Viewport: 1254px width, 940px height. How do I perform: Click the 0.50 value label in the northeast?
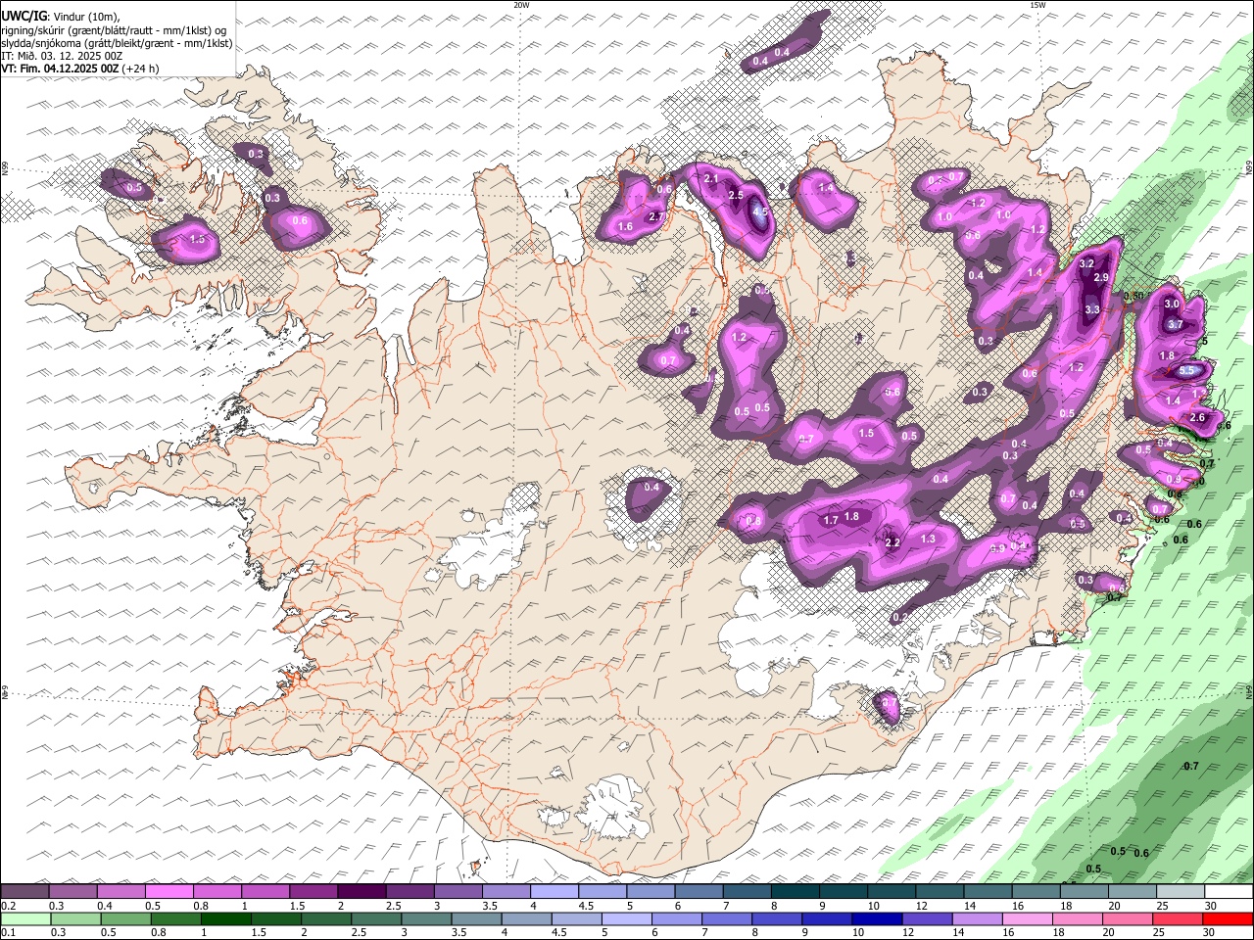(x=1133, y=296)
